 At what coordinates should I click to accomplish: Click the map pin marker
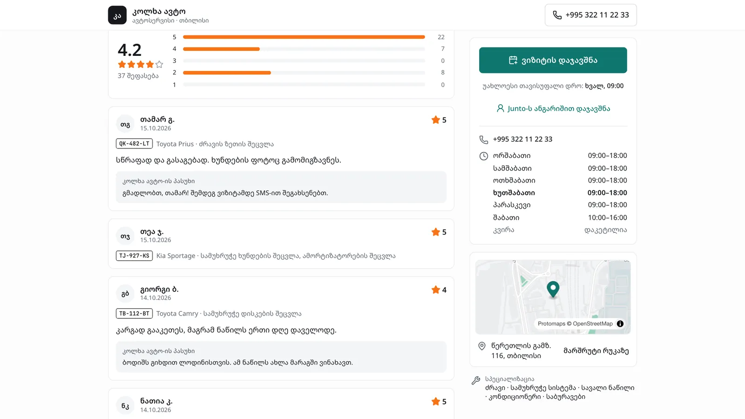pos(553,290)
